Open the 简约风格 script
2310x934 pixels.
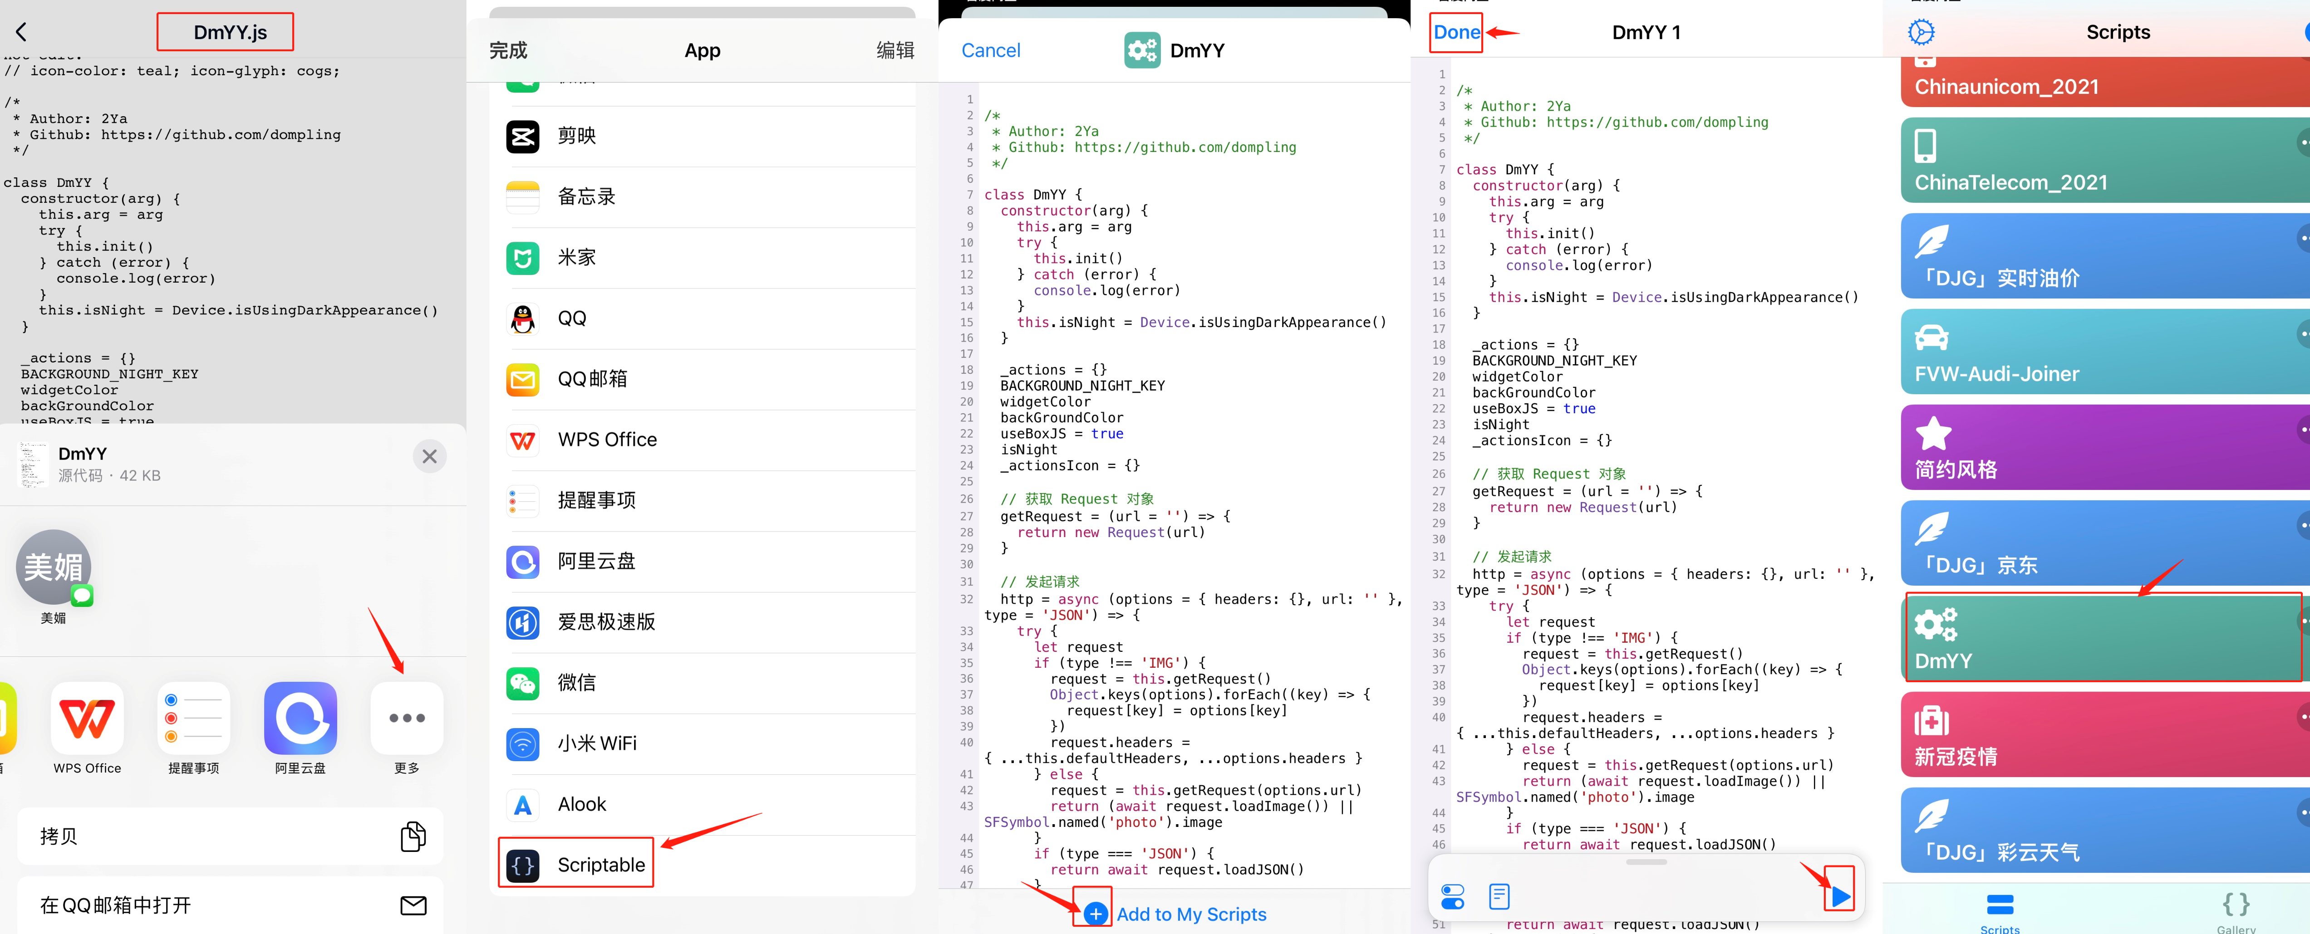click(2105, 447)
